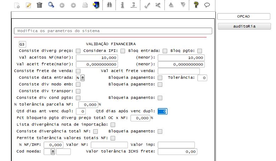Click Val aceit frete (menor) field
The image size is (276, 161).
[x=181, y=64]
